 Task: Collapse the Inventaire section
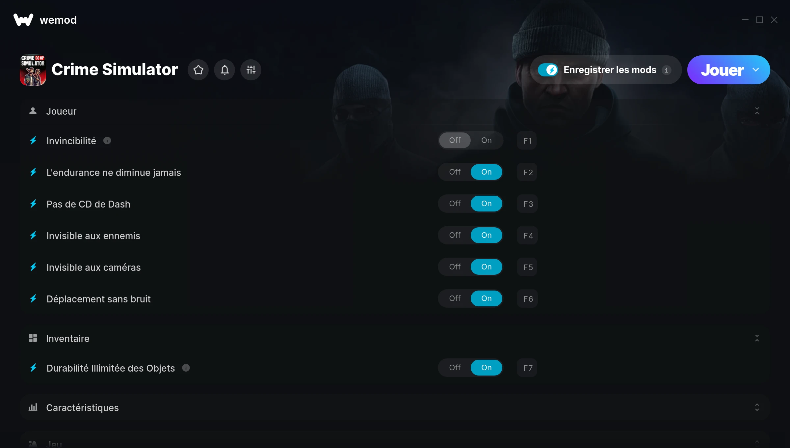tap(757, 338)
